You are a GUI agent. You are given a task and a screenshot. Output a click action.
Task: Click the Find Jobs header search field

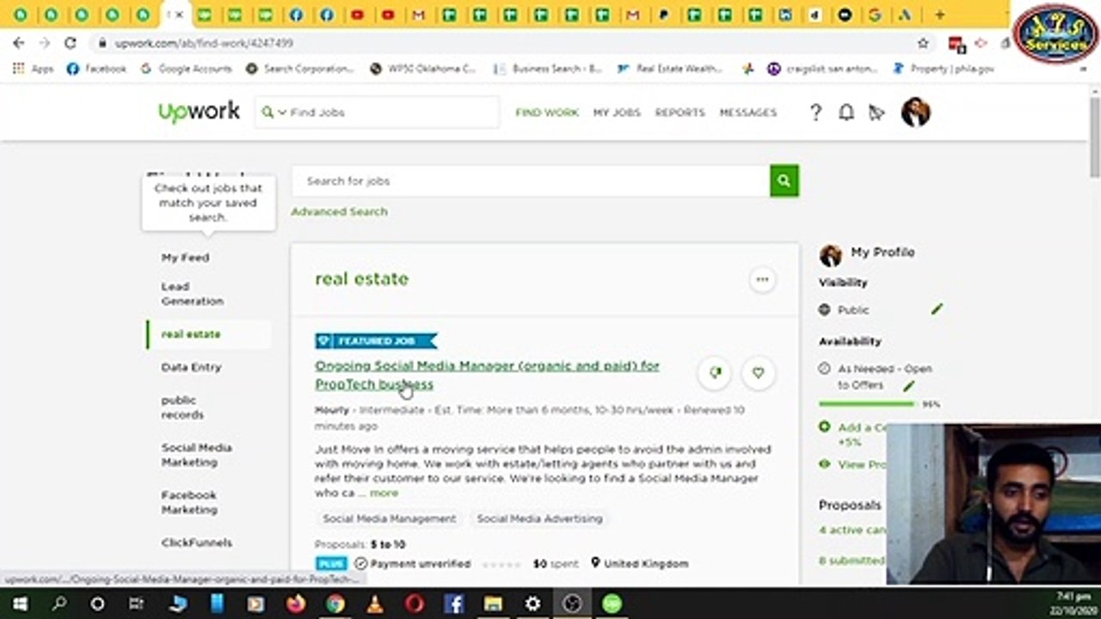377,113
